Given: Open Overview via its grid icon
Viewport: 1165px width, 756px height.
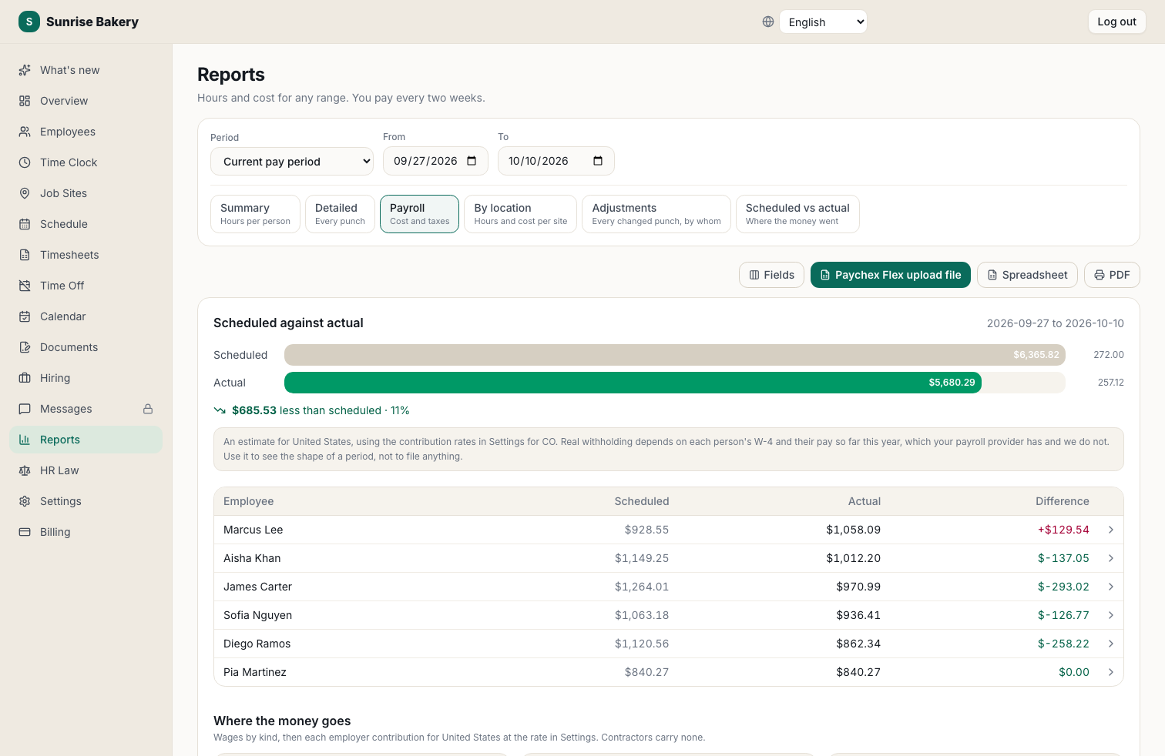Looking at the screenshot, I should 25,101.
